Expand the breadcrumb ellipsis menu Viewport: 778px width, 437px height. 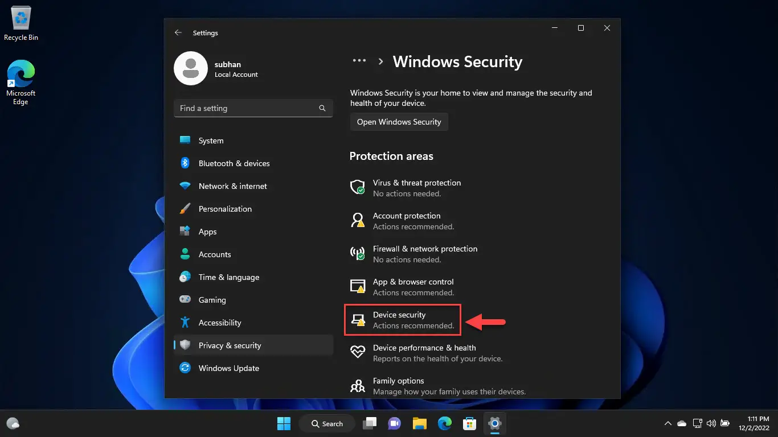(x=359, y=61)
